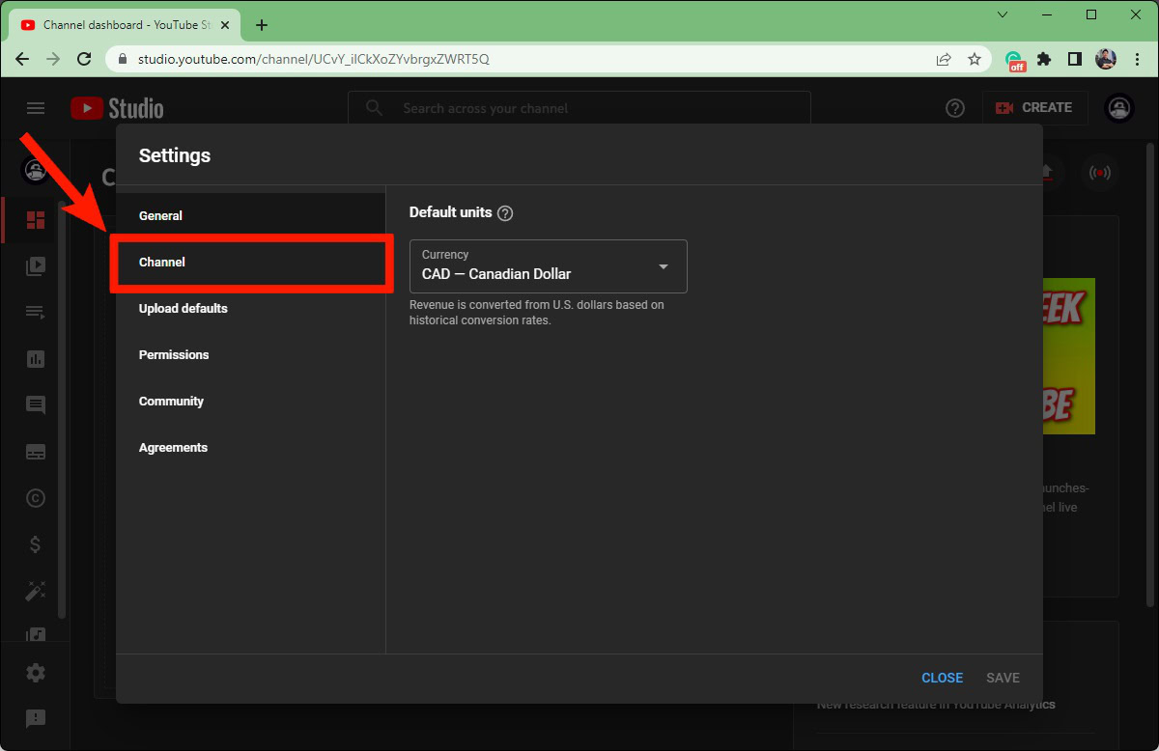Open the Permissions settings tab

[x=174, y=355]
